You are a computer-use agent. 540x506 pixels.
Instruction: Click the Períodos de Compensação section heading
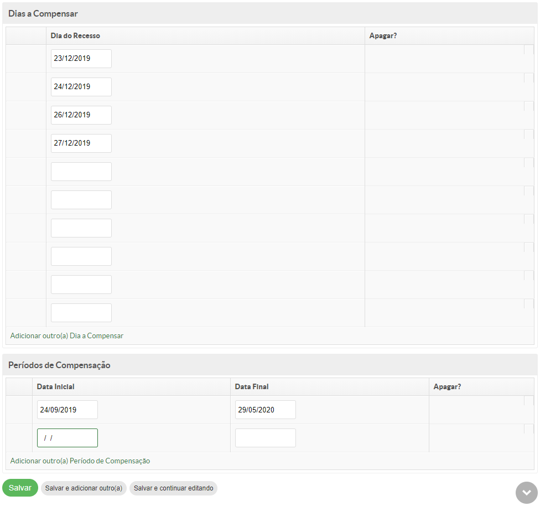pos(59,365)
